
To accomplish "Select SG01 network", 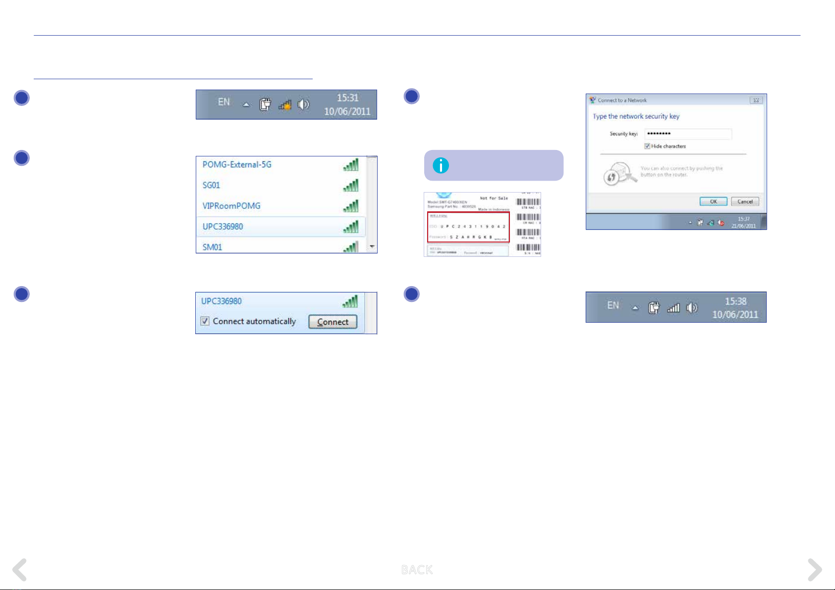I will [280, 185].
